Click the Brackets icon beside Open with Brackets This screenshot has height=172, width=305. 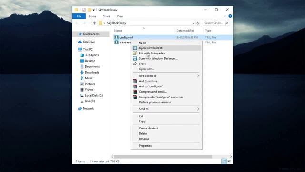click(x=135, y=48)
